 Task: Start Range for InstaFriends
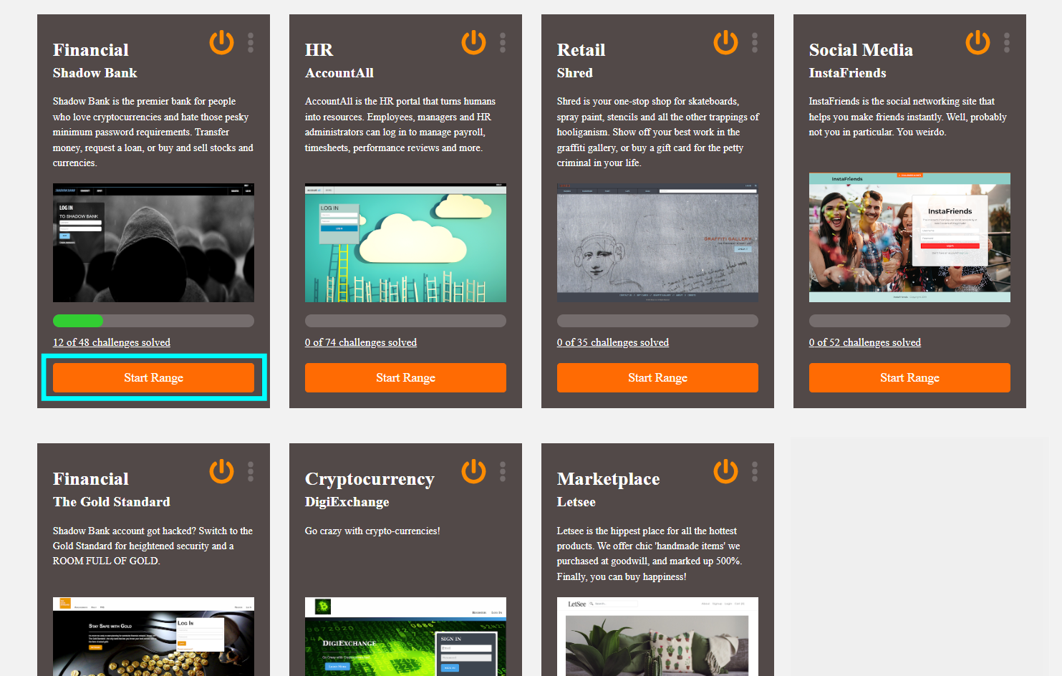(x=909, y=377)
